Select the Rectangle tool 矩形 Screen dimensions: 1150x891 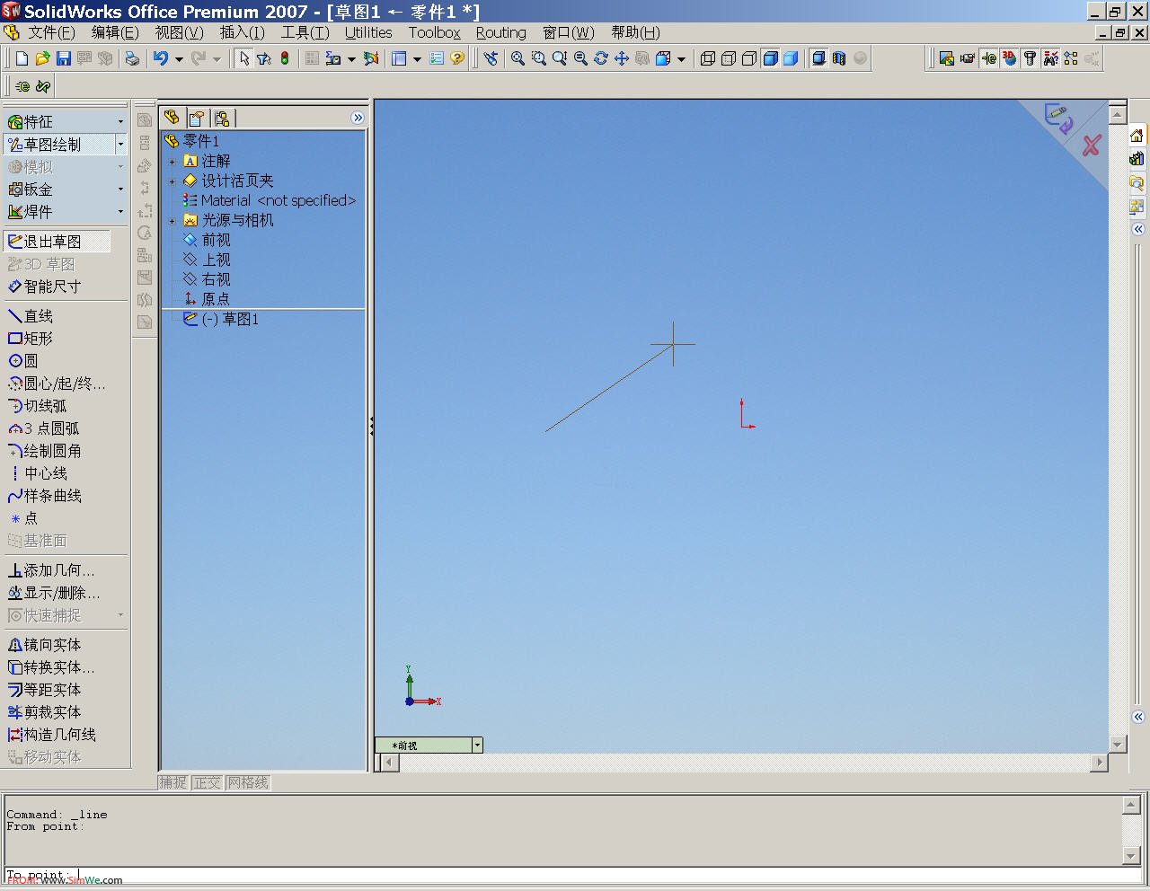click(31, 339)
